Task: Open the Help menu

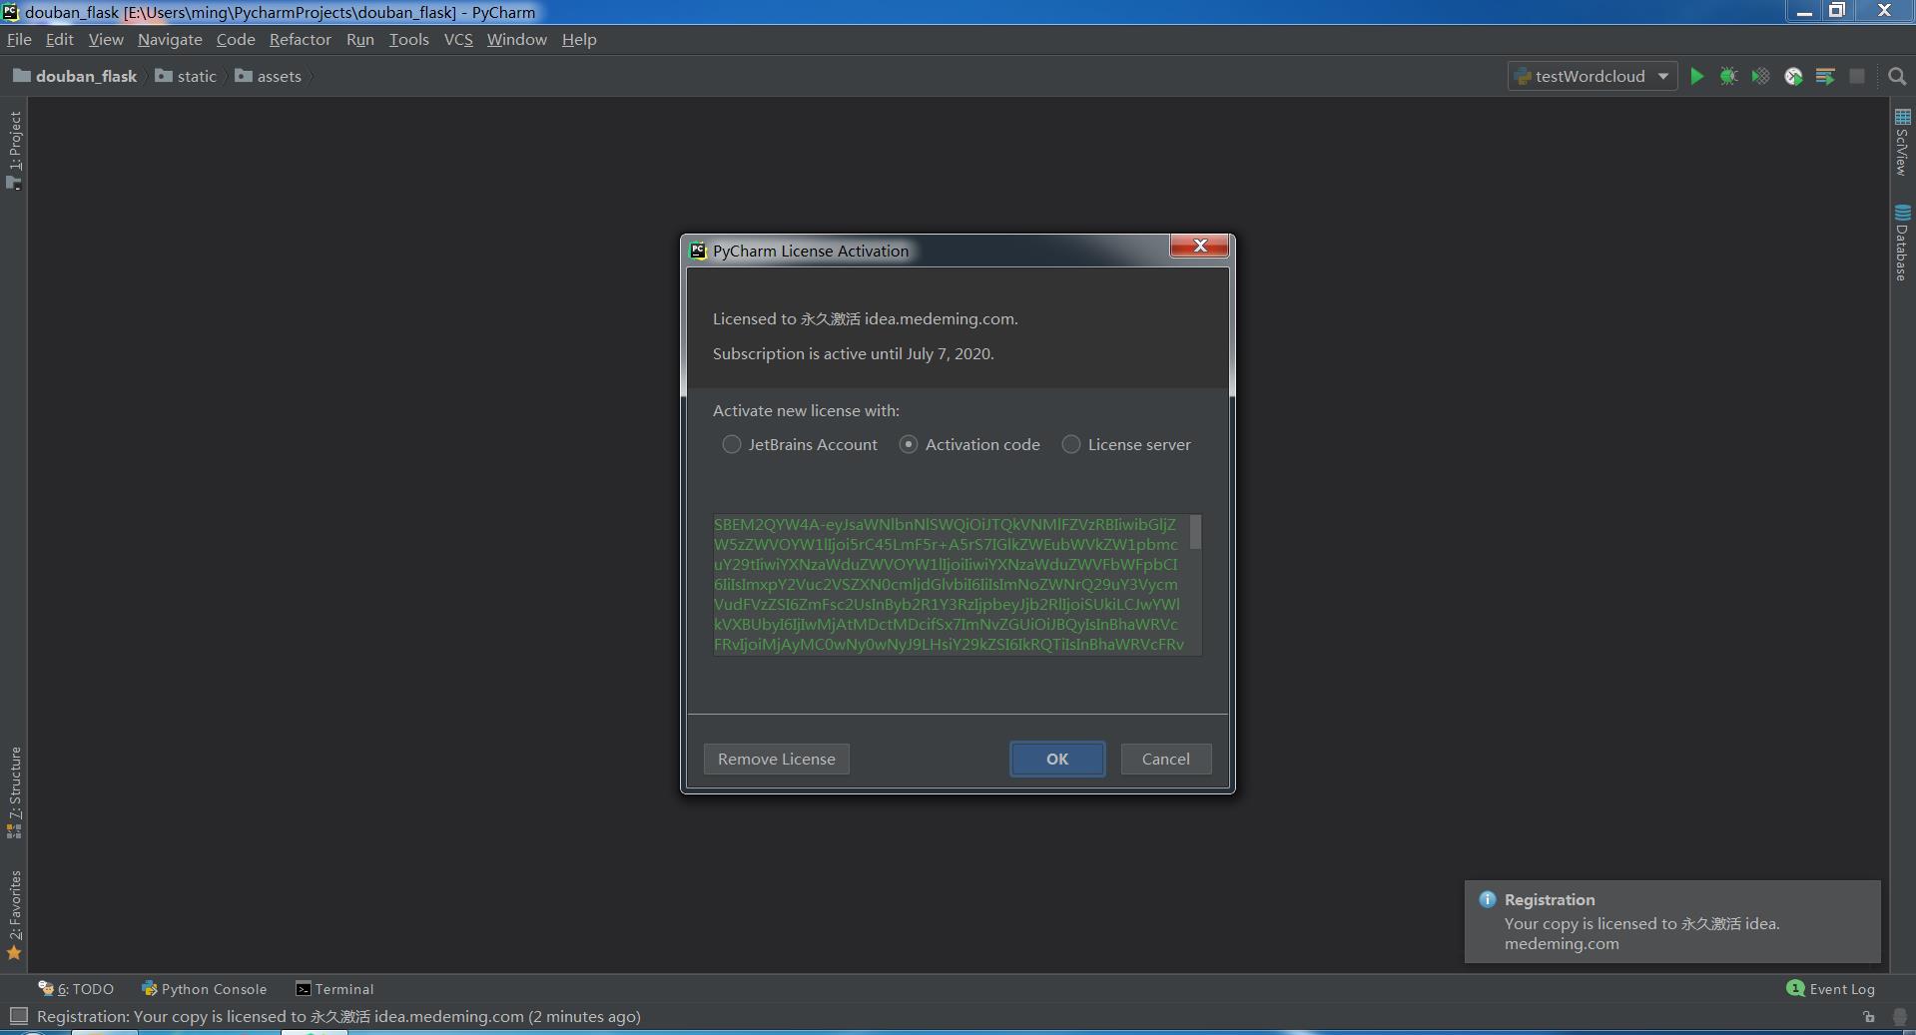Action: point(579,39)
